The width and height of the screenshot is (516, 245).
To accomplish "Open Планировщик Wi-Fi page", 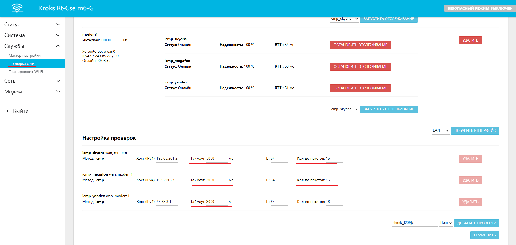I will tap(26, 72).
